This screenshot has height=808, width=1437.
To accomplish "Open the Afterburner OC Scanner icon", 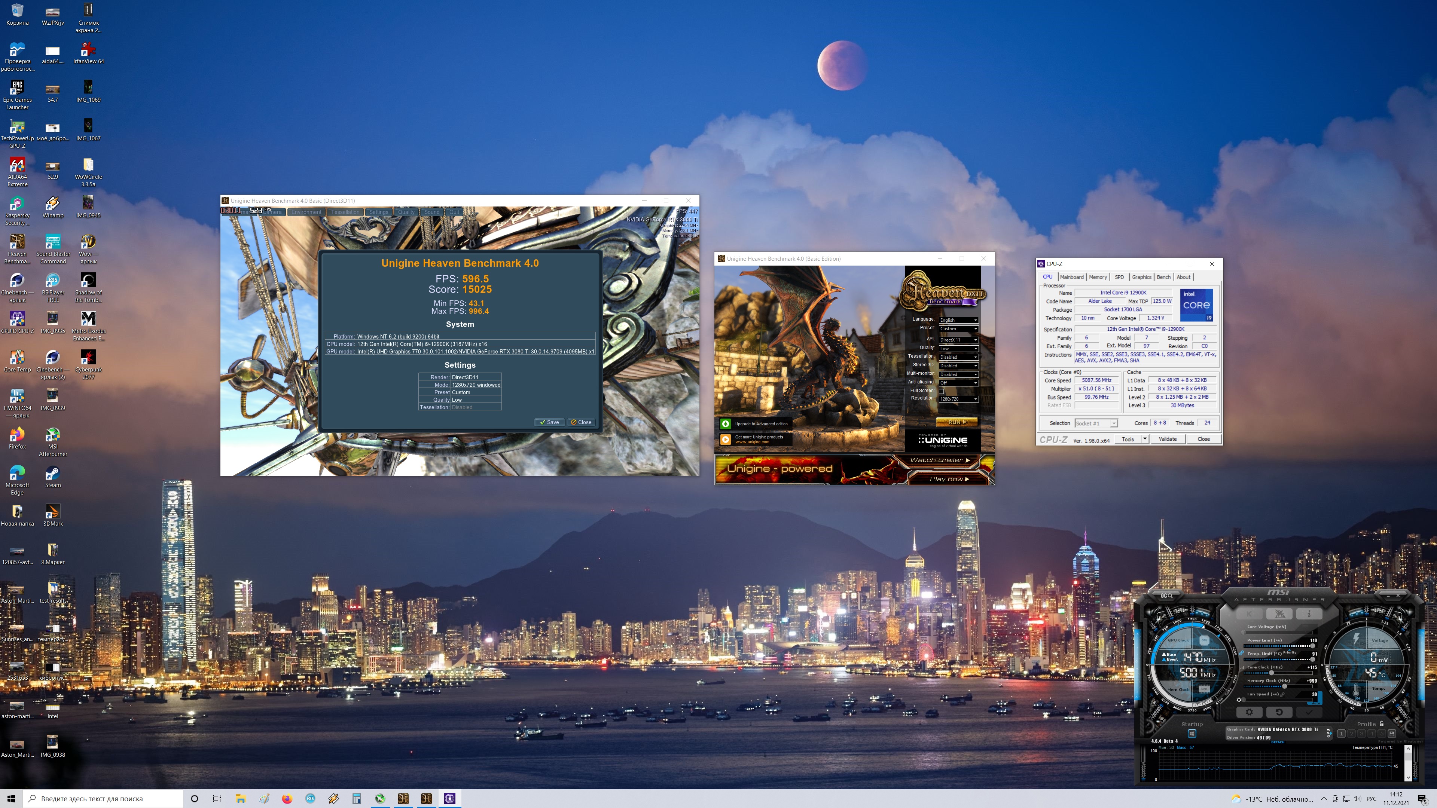I will click(x=1167, y=596).
